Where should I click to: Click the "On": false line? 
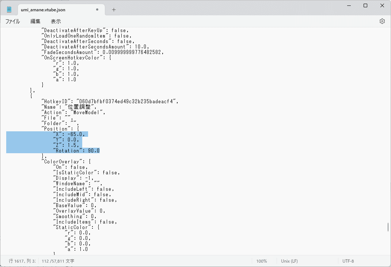(70, 167)
